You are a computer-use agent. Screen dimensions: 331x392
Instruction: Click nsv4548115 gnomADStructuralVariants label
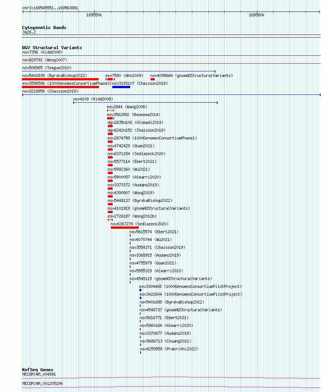pyautogui.click(x=171, y=279)
